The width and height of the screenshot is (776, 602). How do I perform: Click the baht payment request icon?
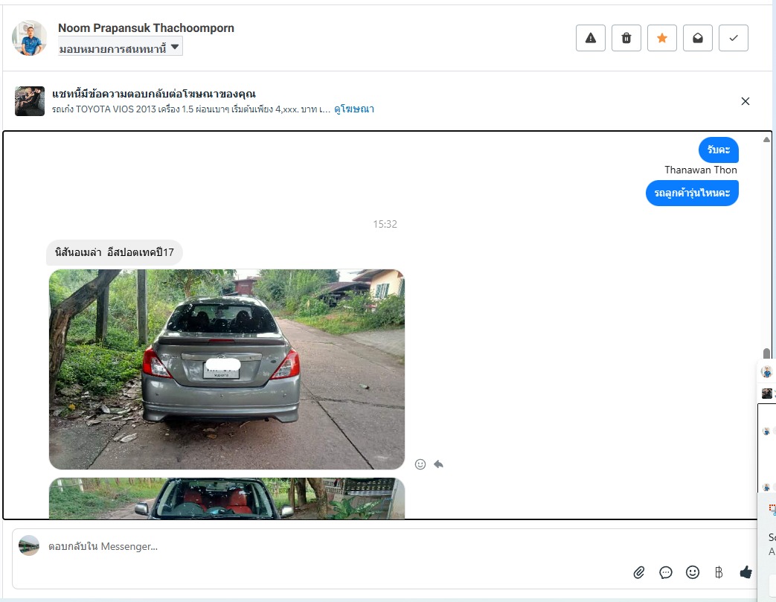(x=719, y=573)
